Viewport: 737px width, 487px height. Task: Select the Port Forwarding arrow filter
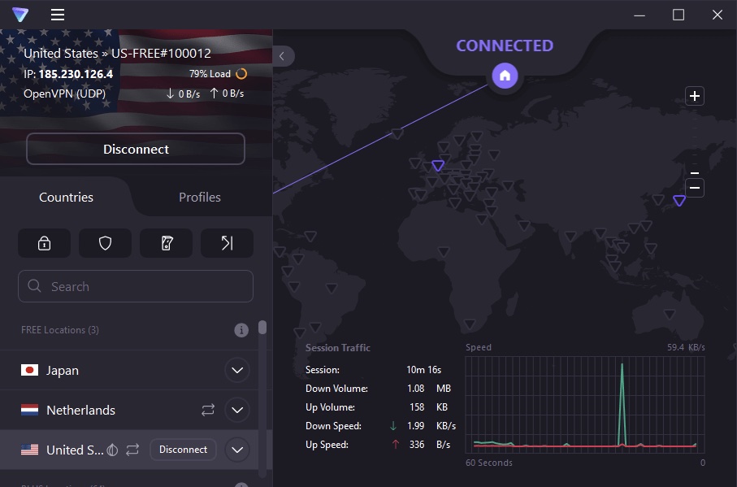click(227, 242)
